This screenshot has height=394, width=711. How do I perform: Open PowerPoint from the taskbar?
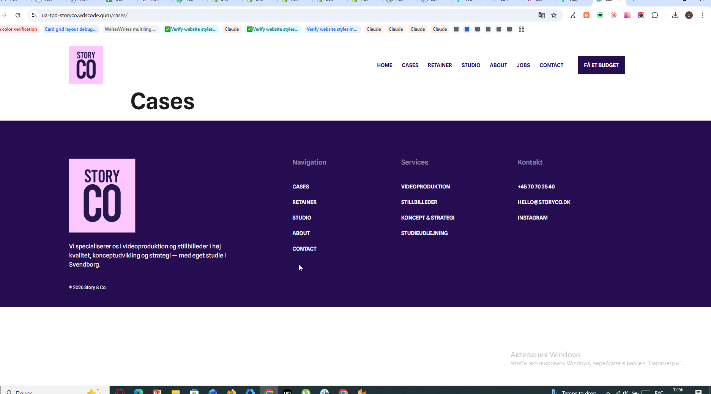point(157,391)
